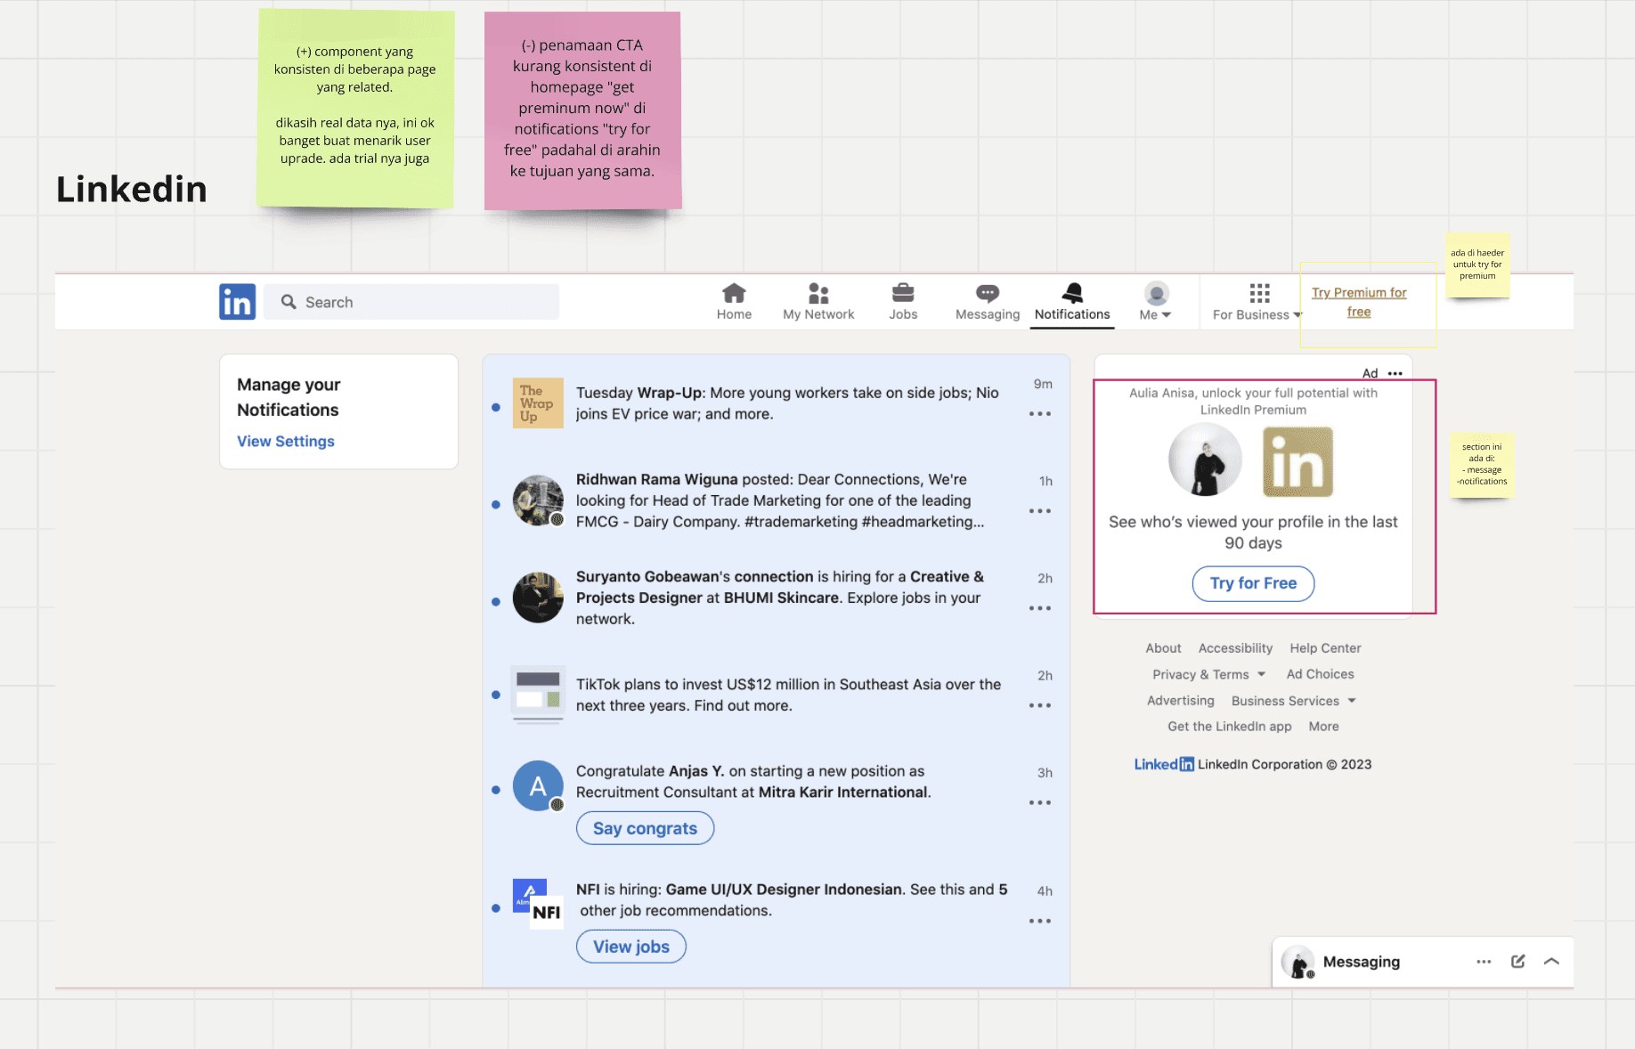Click Try Premium for free link
Image resolution: width=1635 pixels, height=1049 pixels.
(1359, 302)
